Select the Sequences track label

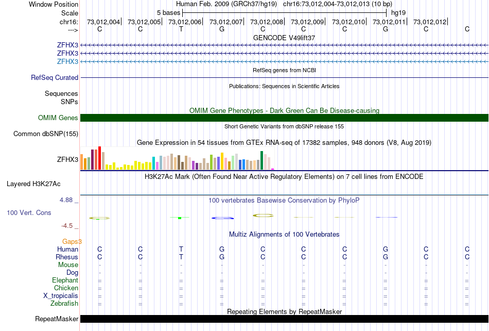click(x=61, y=93)
